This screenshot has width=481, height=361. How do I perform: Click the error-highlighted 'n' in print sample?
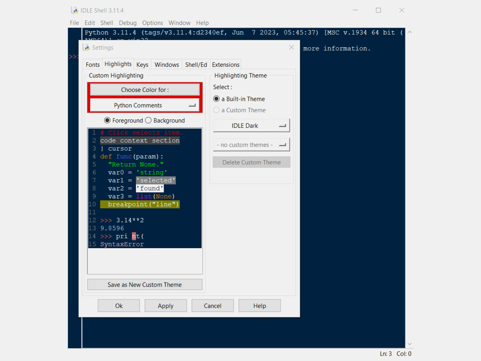134,236
